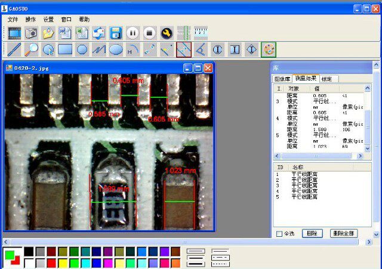The width and height of the screenshot is (382, 269).
Task: Select the line measurement tool
Action: click(14, 50)
